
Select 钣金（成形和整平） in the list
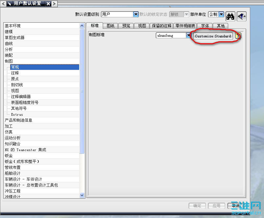(41, 162)
